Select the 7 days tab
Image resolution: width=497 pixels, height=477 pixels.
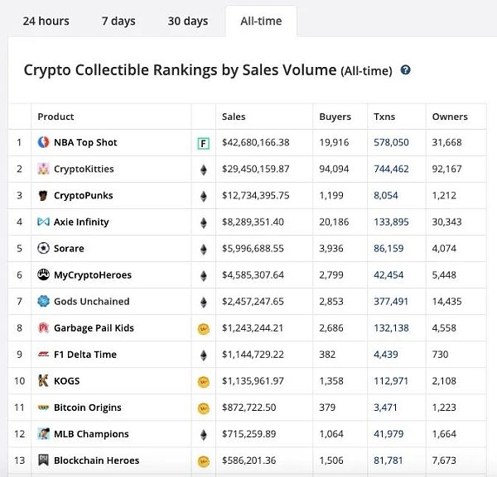[118, 21]
